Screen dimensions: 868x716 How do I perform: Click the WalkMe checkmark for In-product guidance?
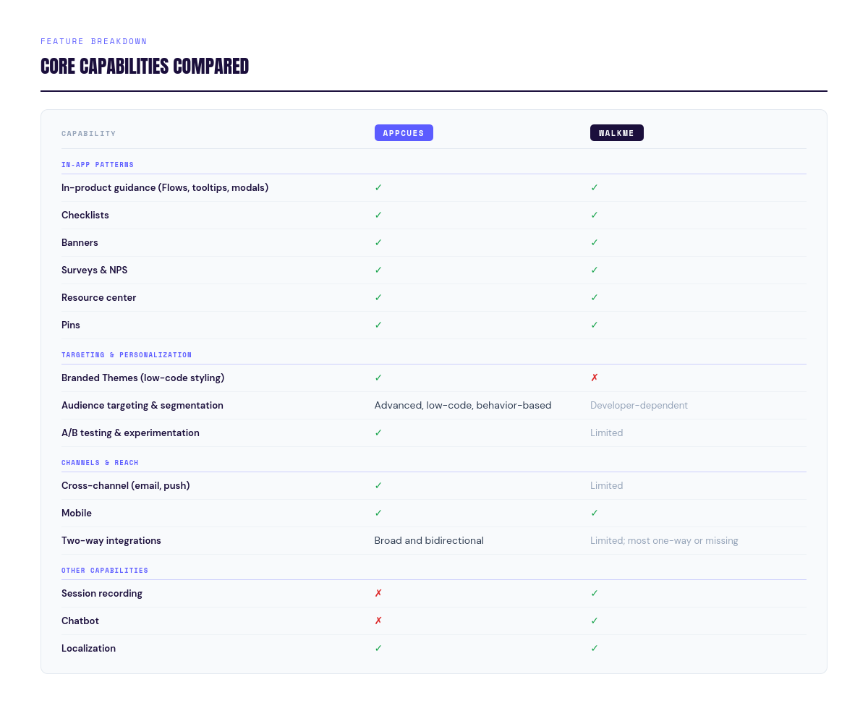(595, 188)
